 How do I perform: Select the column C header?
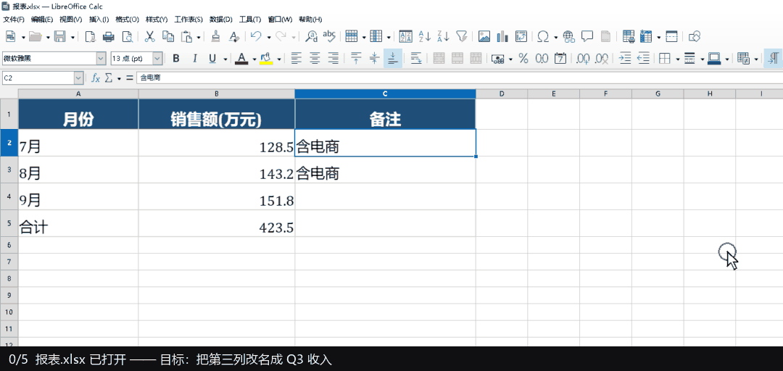pyautogui.click(x=385, y=94)
